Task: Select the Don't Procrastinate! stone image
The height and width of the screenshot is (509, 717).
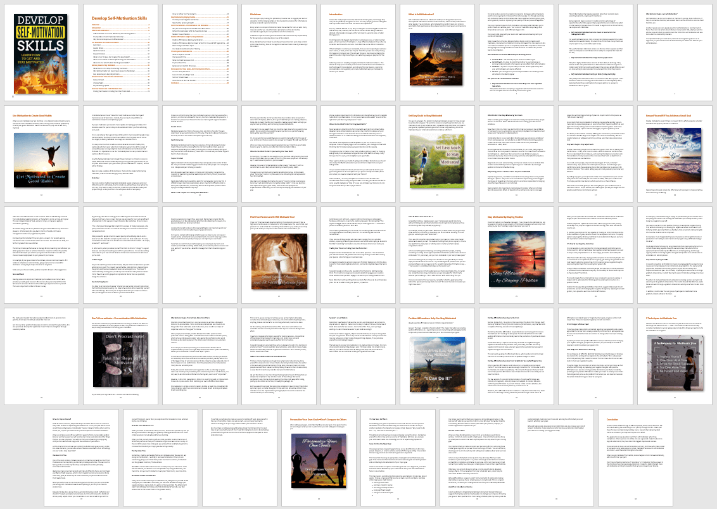Action: [x=120, y=359]
